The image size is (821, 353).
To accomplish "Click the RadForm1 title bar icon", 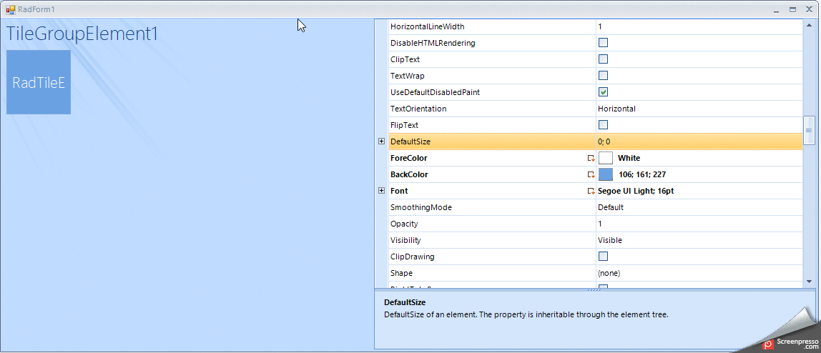I will click(x=11, y=9).
